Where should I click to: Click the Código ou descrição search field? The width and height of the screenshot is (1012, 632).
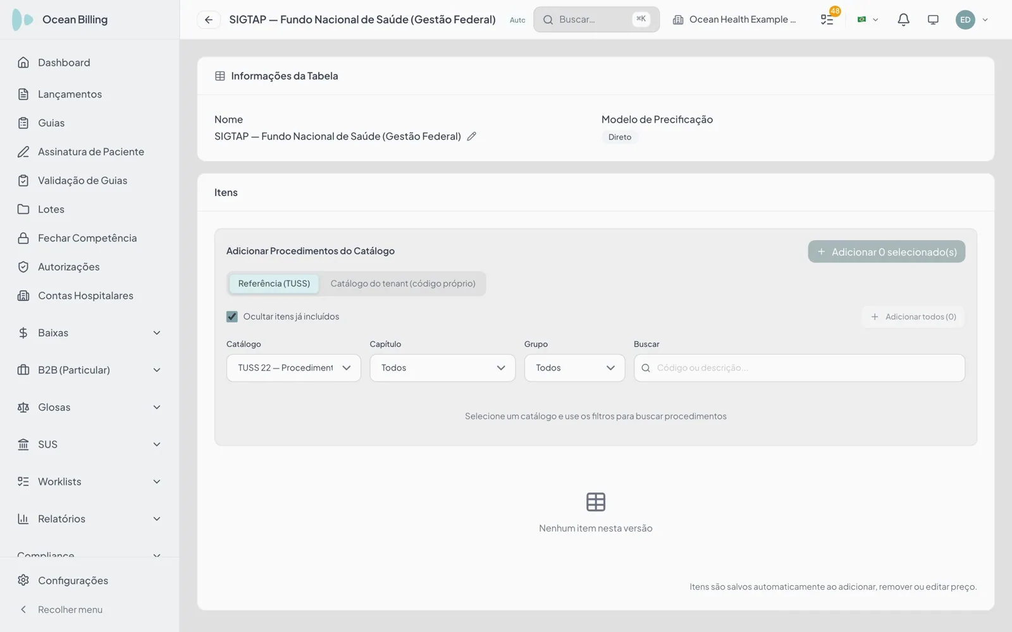pos(799,368)
